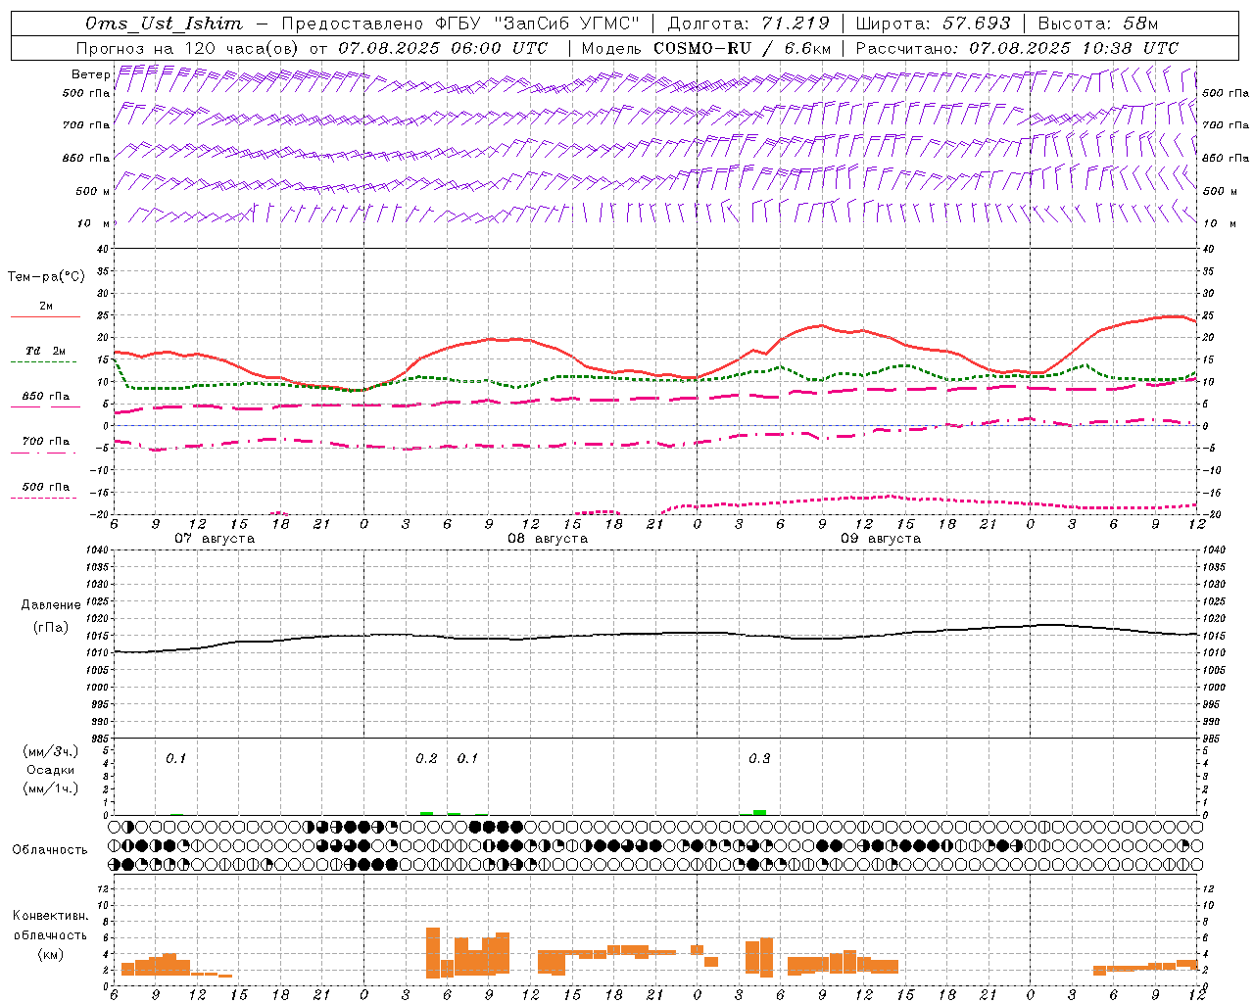Click the Ветер wind panel label
This screenshot has height=1003, width=1254.
coord(91,74)
